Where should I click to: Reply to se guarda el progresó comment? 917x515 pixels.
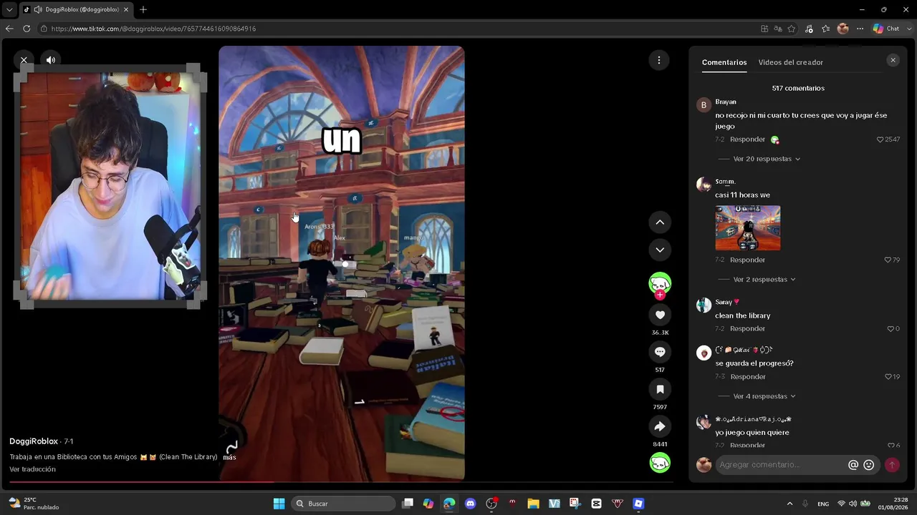[x=747, y=377]
